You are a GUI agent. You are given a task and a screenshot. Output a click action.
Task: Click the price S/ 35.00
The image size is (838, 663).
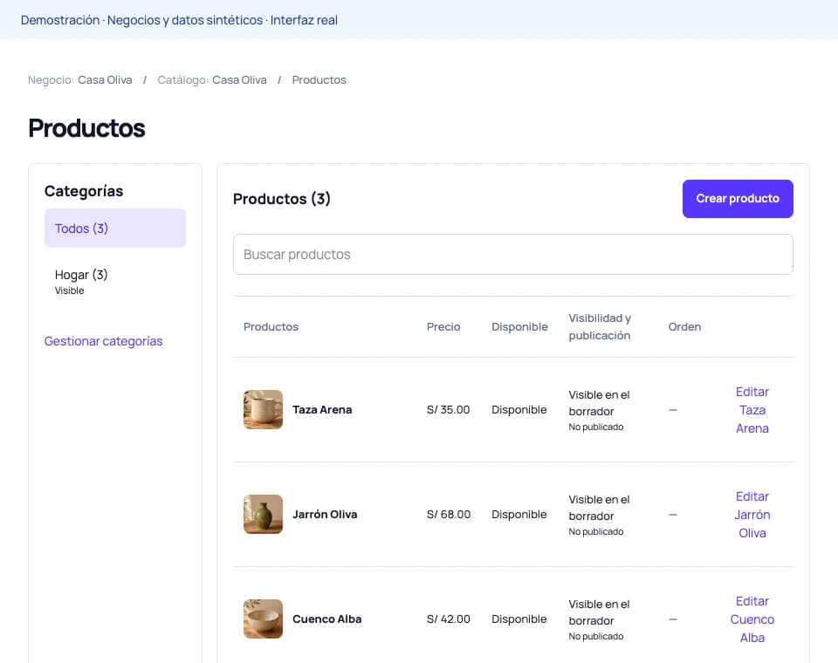[x=449, y=410]
